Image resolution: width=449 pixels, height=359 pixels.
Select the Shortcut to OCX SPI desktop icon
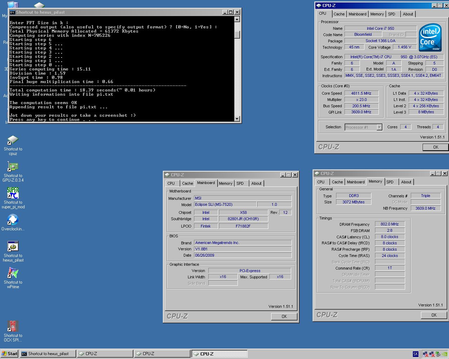click(13, 331)
